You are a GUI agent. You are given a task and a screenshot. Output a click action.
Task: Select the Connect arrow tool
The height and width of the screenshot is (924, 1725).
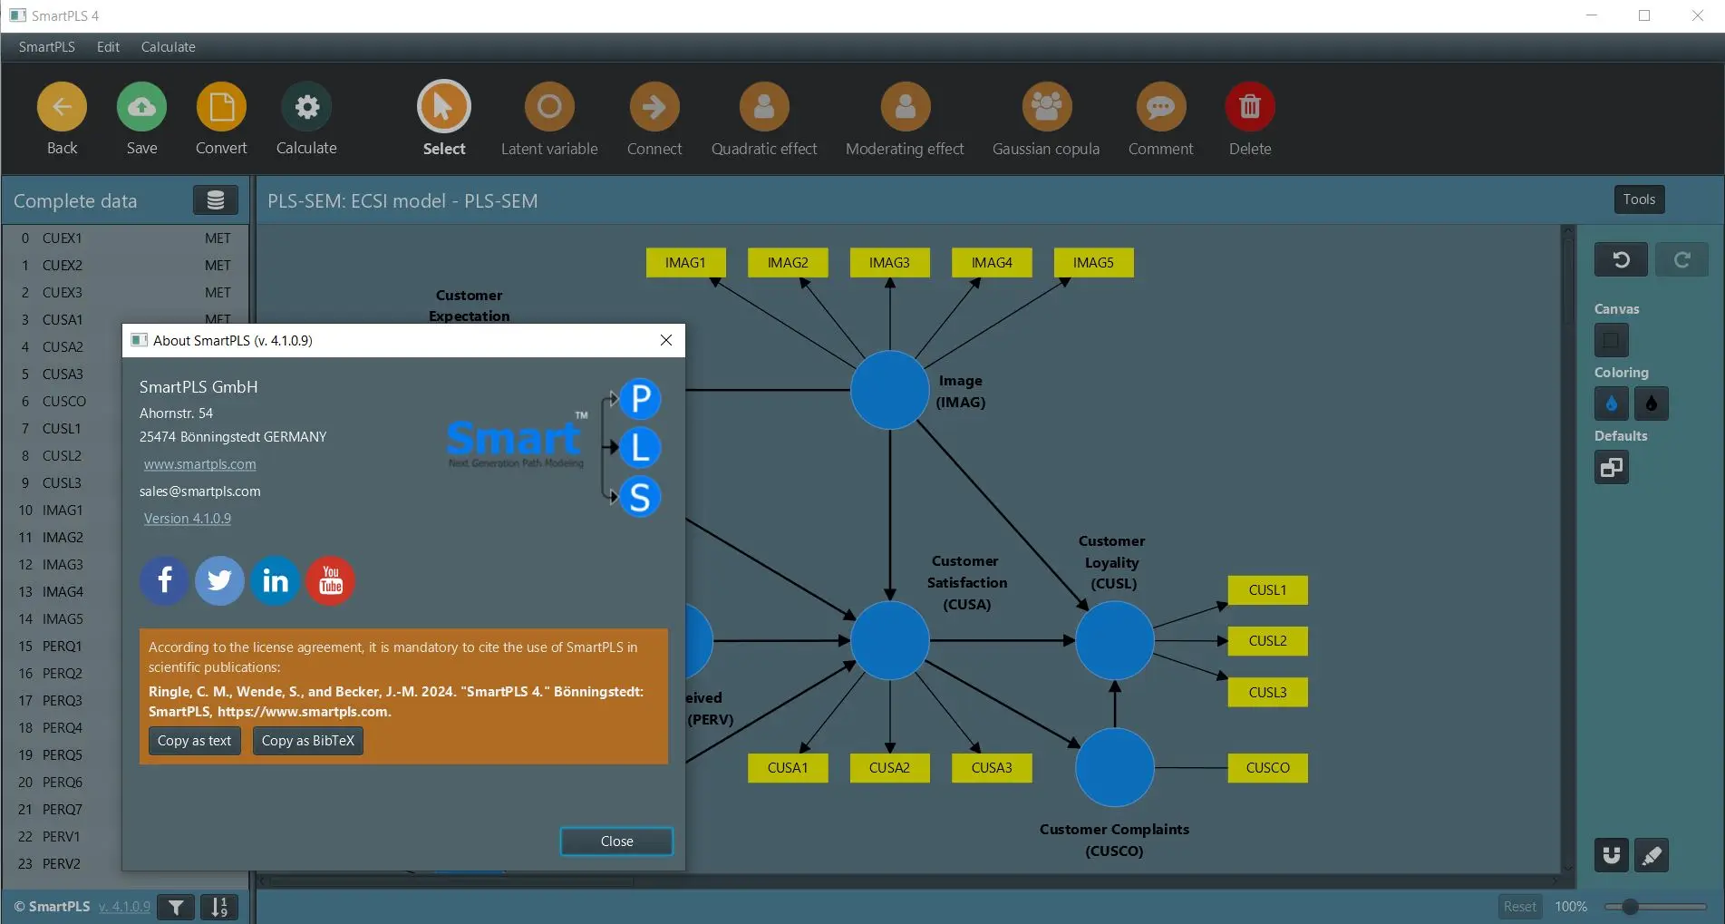[x=654, y=107]
